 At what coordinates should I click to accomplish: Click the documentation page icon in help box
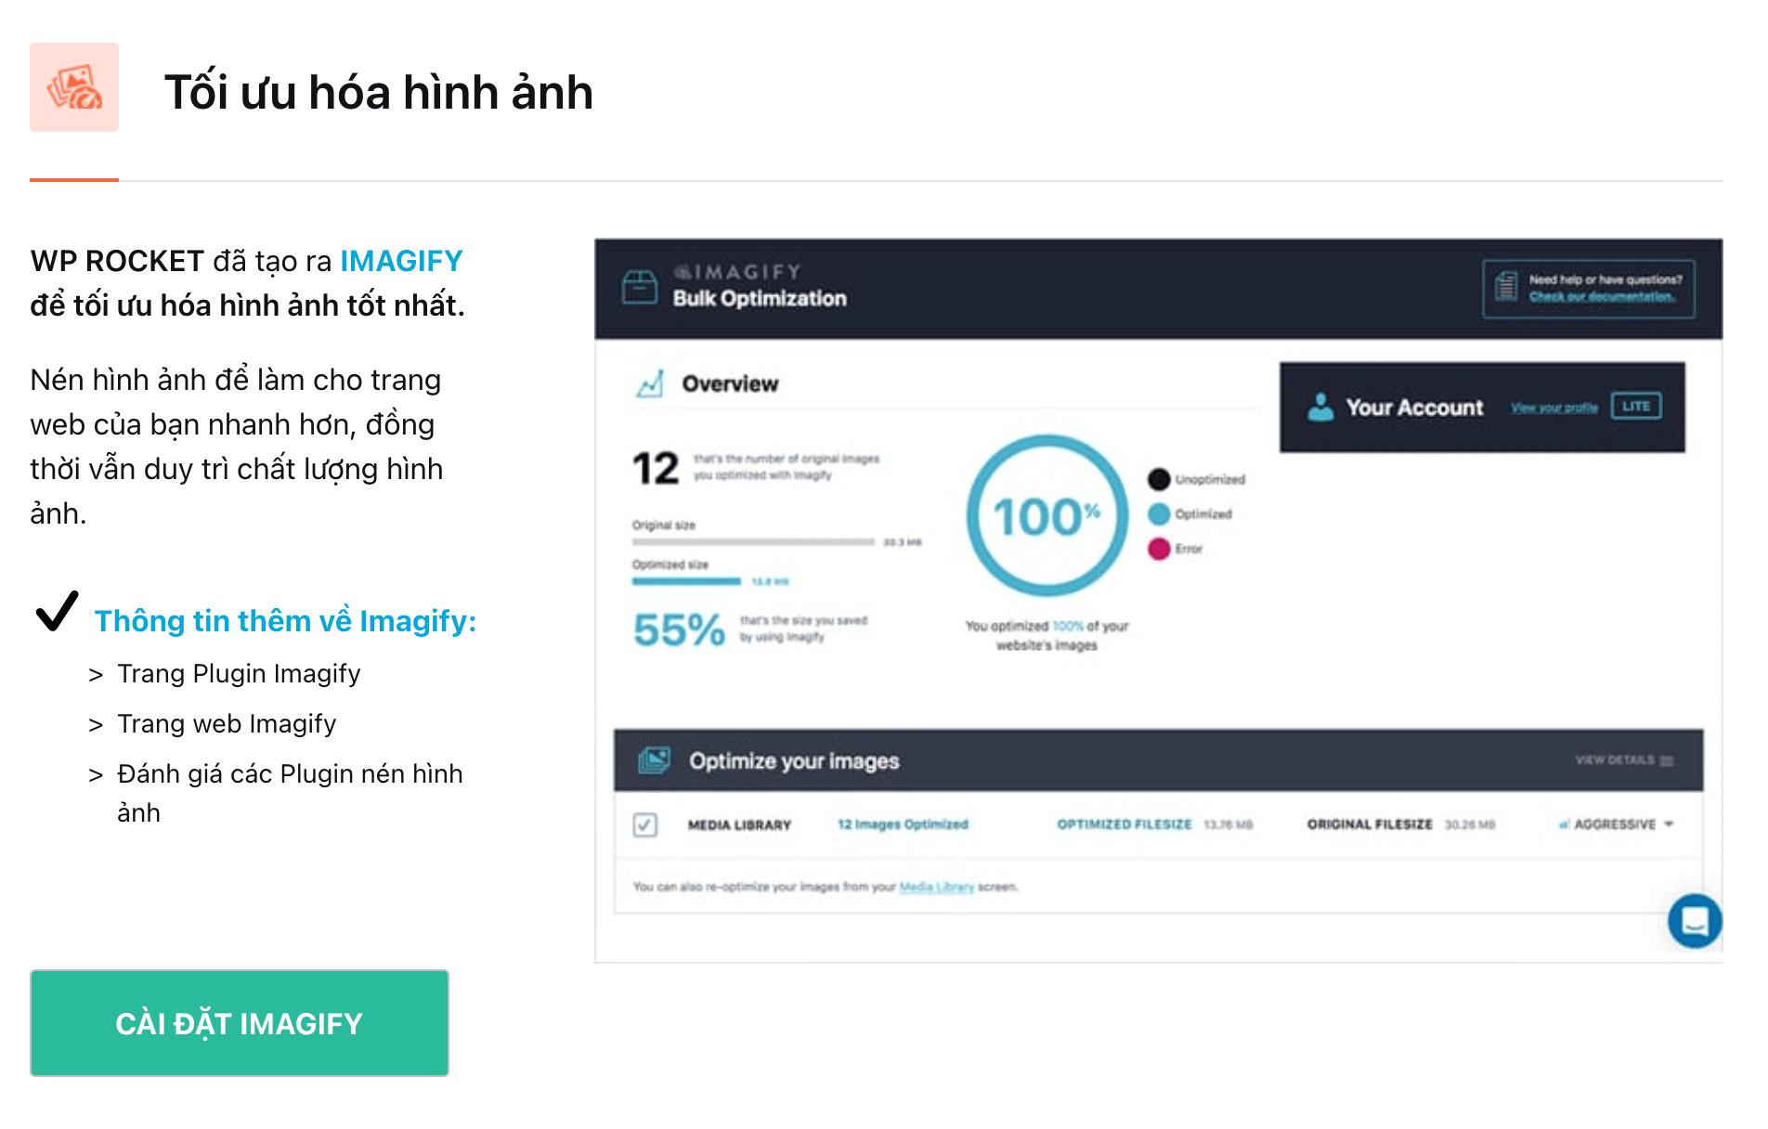coord(1504,288)
